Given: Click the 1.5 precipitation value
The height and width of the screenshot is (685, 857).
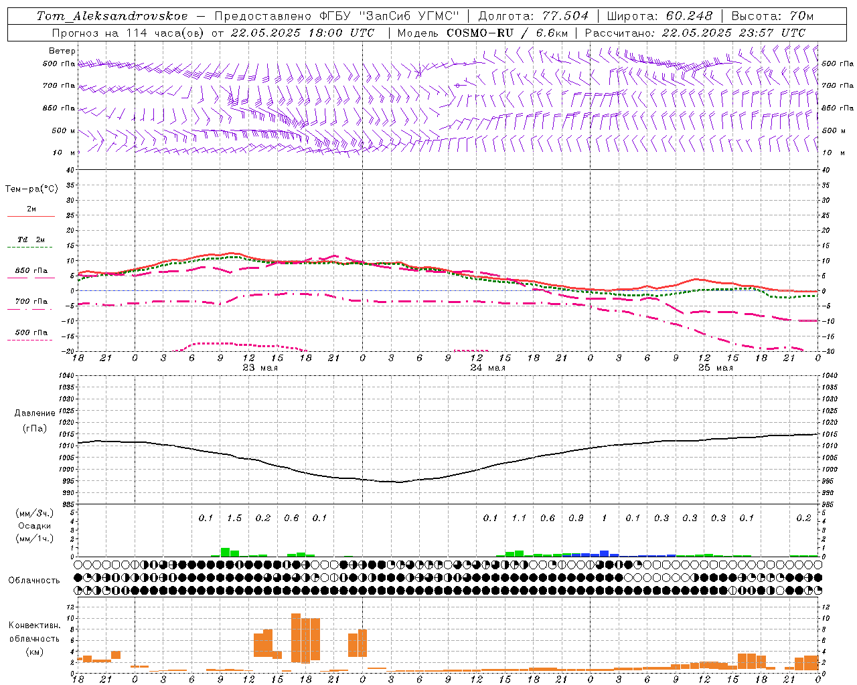Looking at the screenshot, I should (x=234, y=518).
